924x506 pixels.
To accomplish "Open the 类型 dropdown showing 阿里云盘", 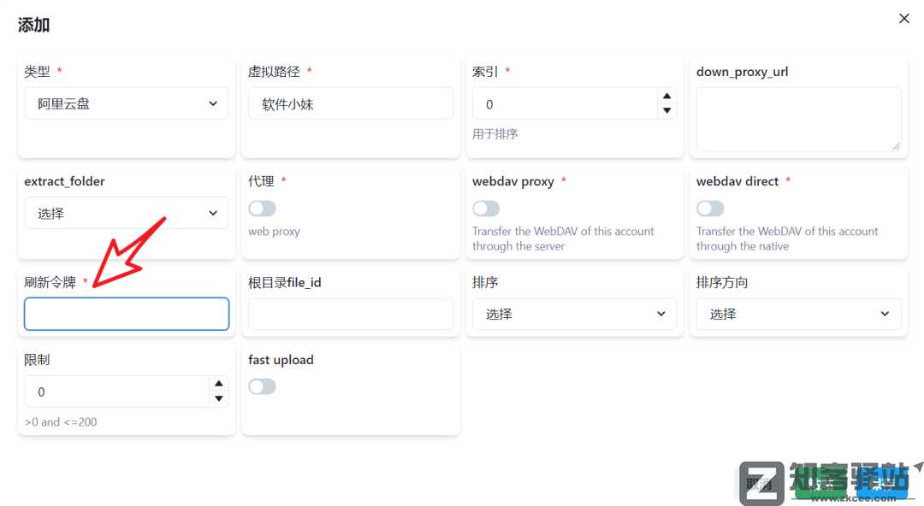I will (x=127, y=103).
